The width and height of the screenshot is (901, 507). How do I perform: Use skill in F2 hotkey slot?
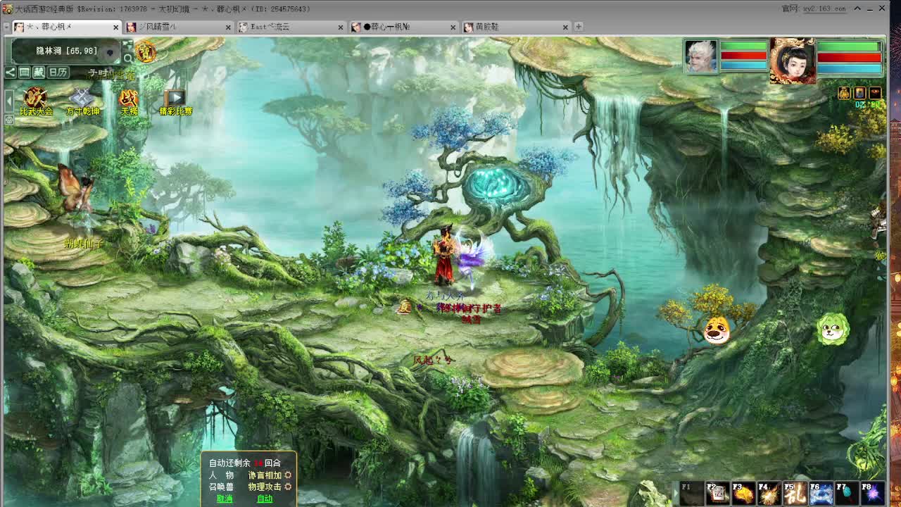coord(717,493)
